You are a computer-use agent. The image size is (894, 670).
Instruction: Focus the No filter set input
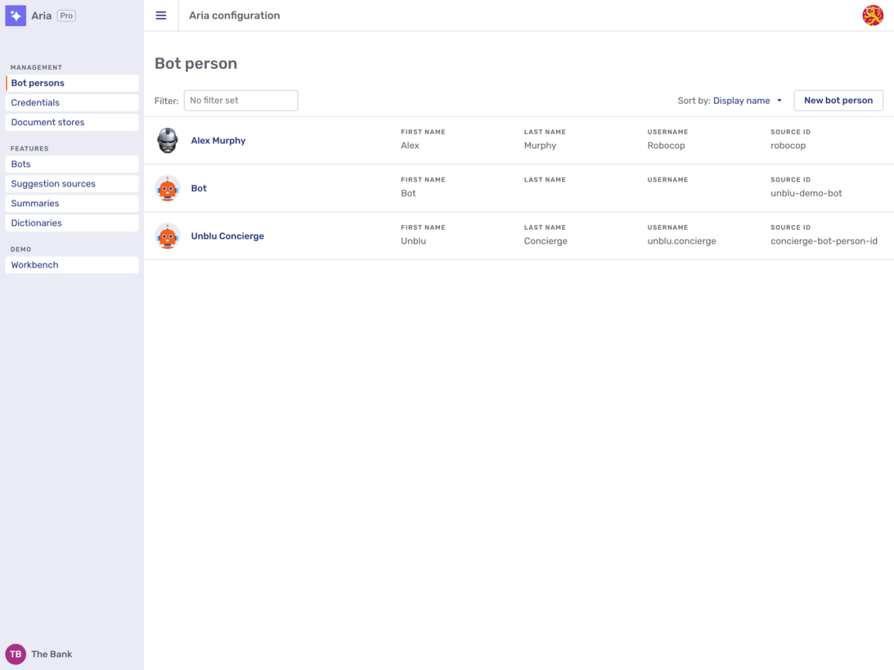240,101
